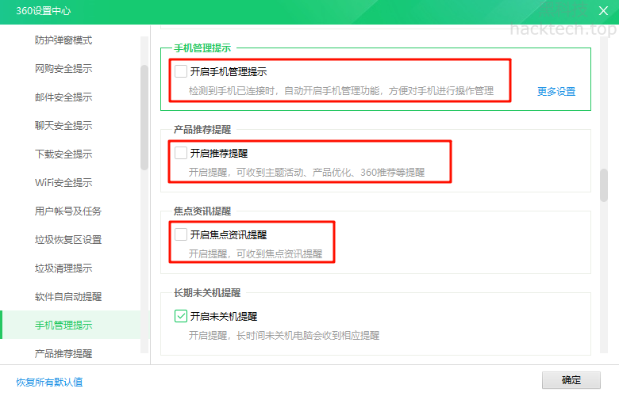Tick the 开启推荐提醒 checkbox
Screen dimensions: 619x396
pos(181,153)
